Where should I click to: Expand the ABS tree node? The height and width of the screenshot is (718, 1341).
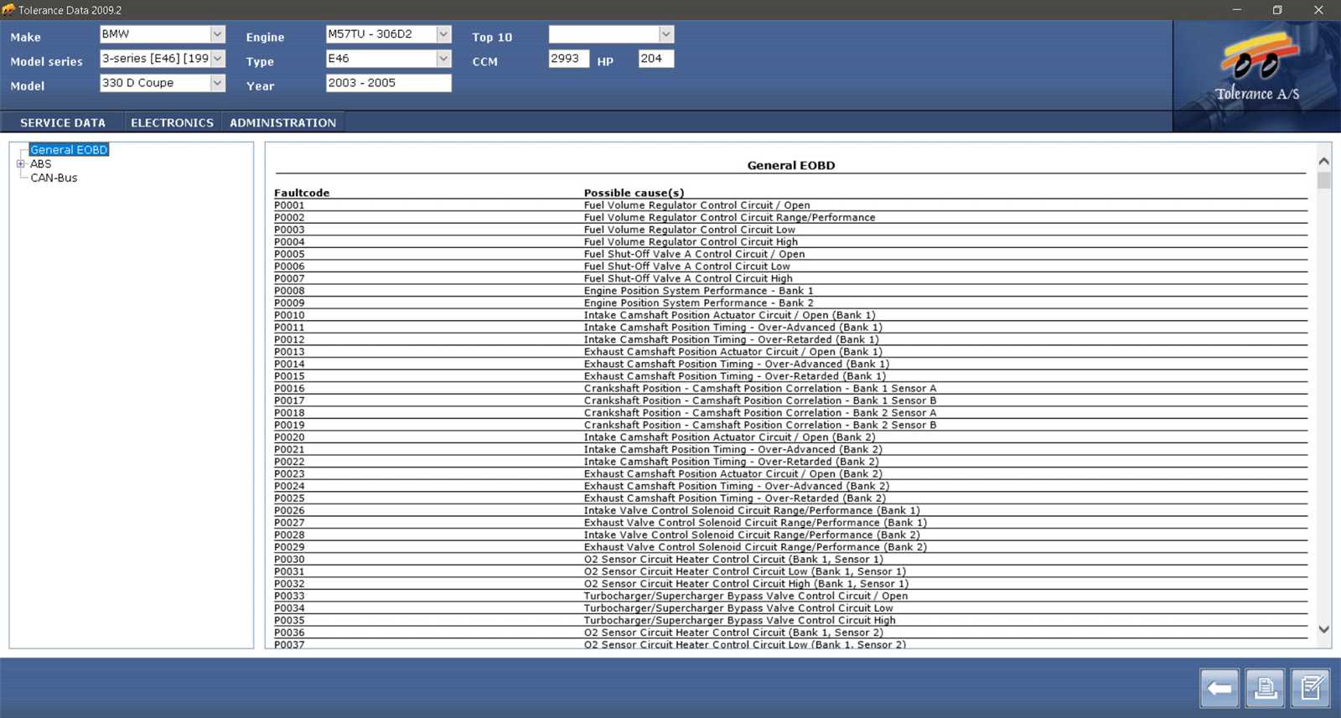[21, 164]
